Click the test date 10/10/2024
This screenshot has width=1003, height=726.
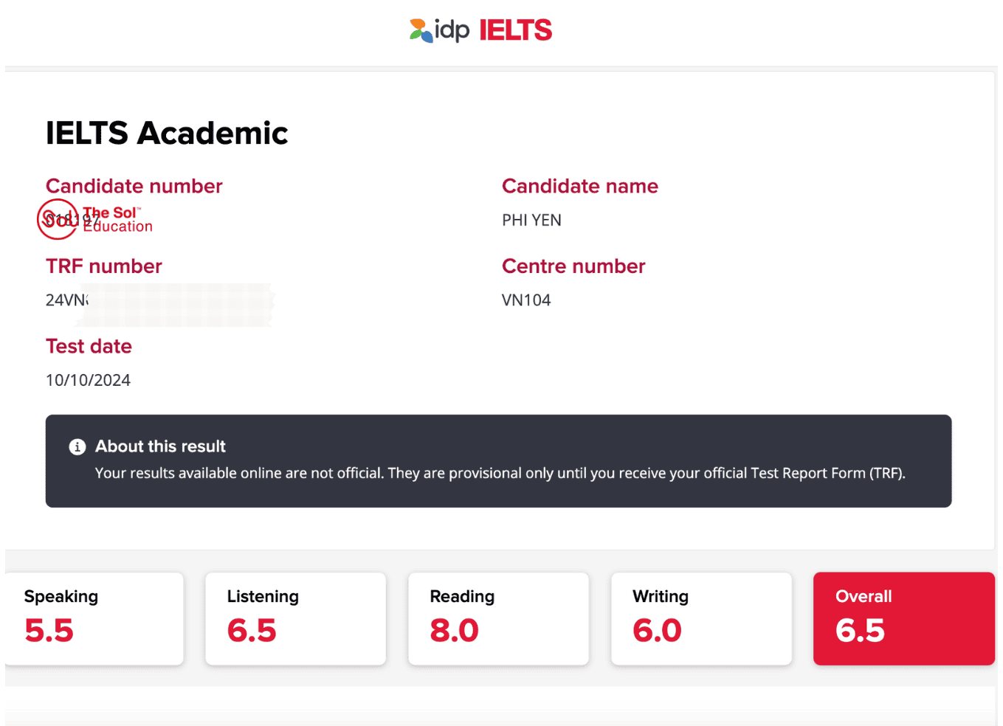[88, 381]
